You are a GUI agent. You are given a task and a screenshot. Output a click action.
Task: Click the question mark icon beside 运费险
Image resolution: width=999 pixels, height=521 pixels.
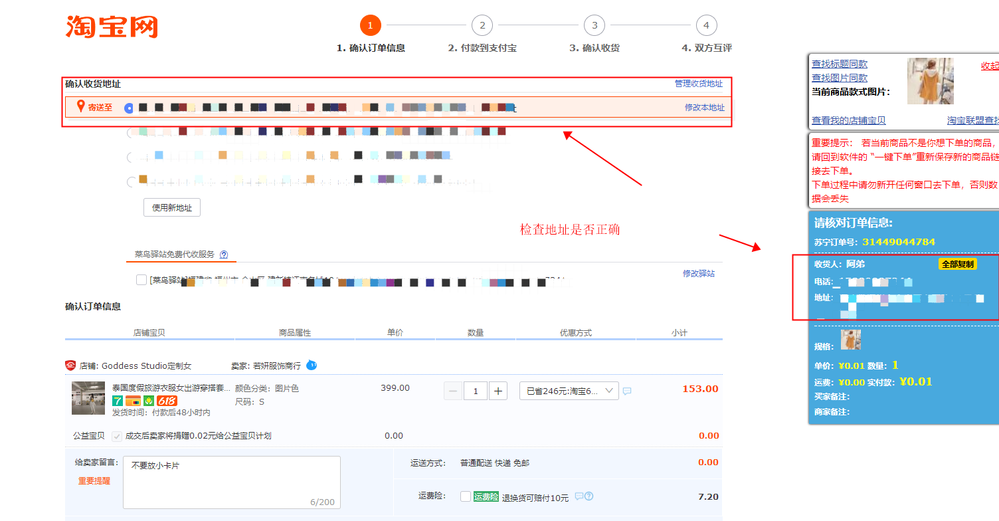pos(589,496)
